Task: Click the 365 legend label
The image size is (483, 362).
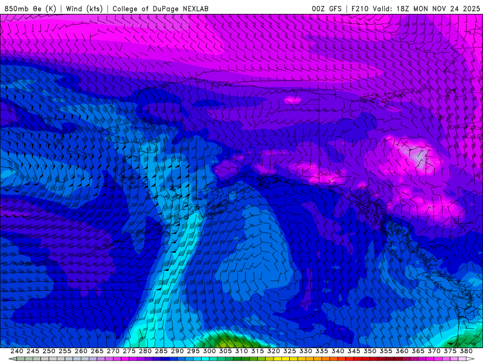Action: coord(418,351)
